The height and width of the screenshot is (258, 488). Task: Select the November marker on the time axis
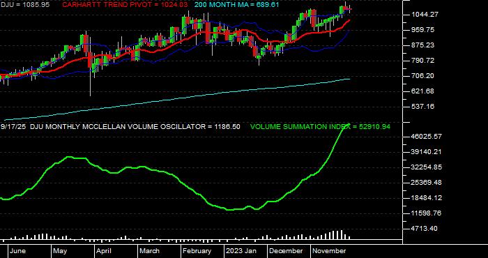pos(329,251)
